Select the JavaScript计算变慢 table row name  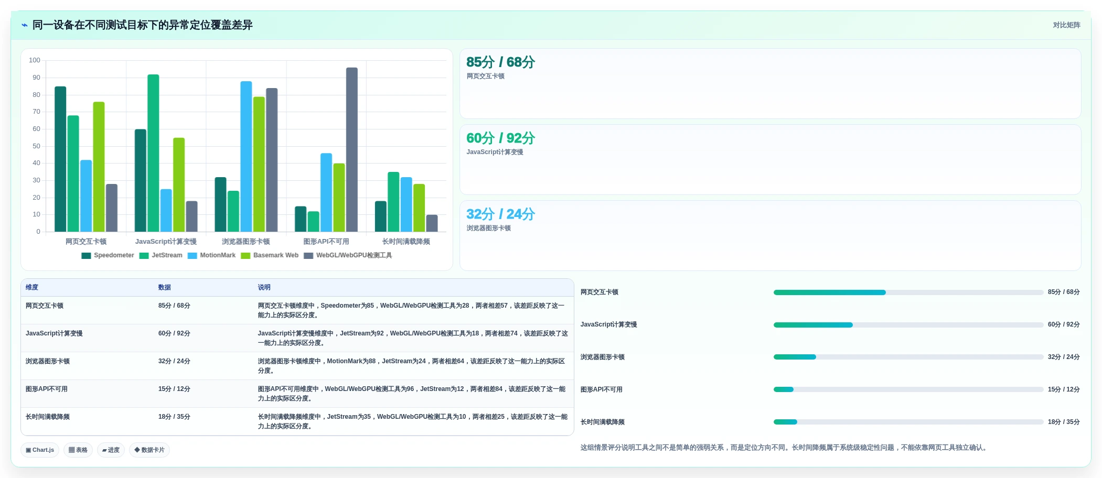pyautogui.click(x=54, y=334)
